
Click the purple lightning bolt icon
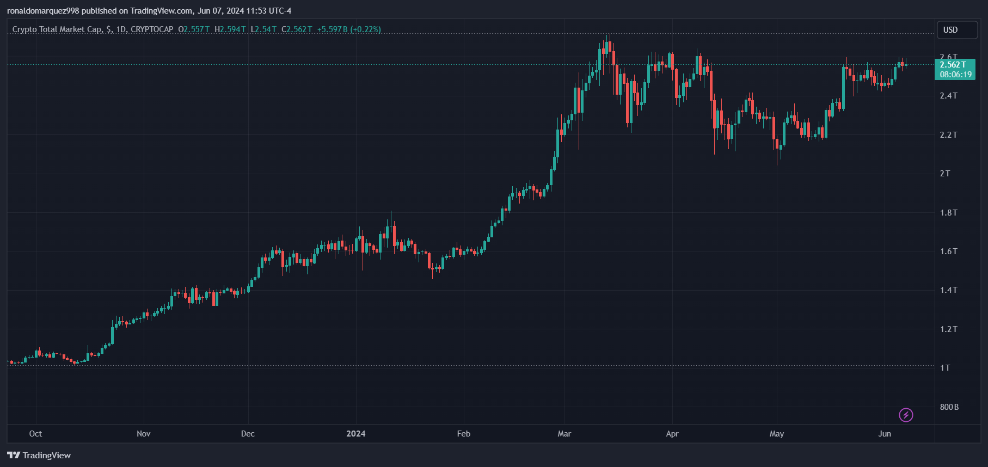click(906, 415)
